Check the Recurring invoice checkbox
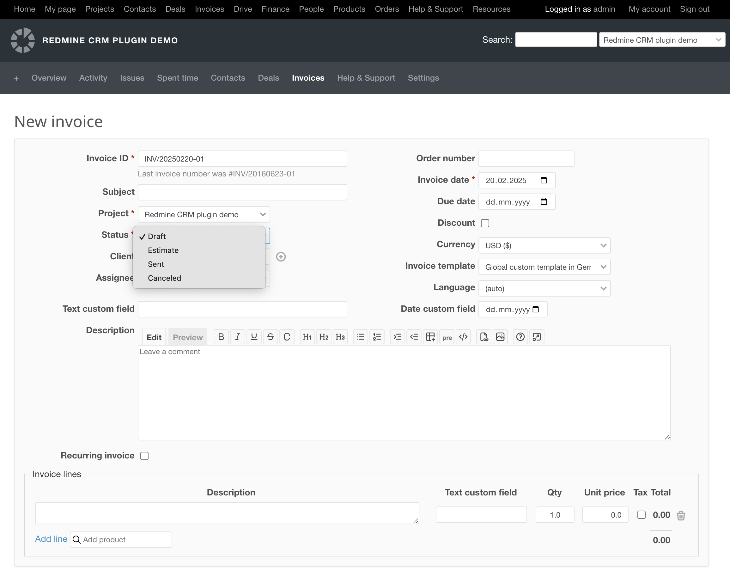This screenshot has height=571, width=730. tap(144, 456)
